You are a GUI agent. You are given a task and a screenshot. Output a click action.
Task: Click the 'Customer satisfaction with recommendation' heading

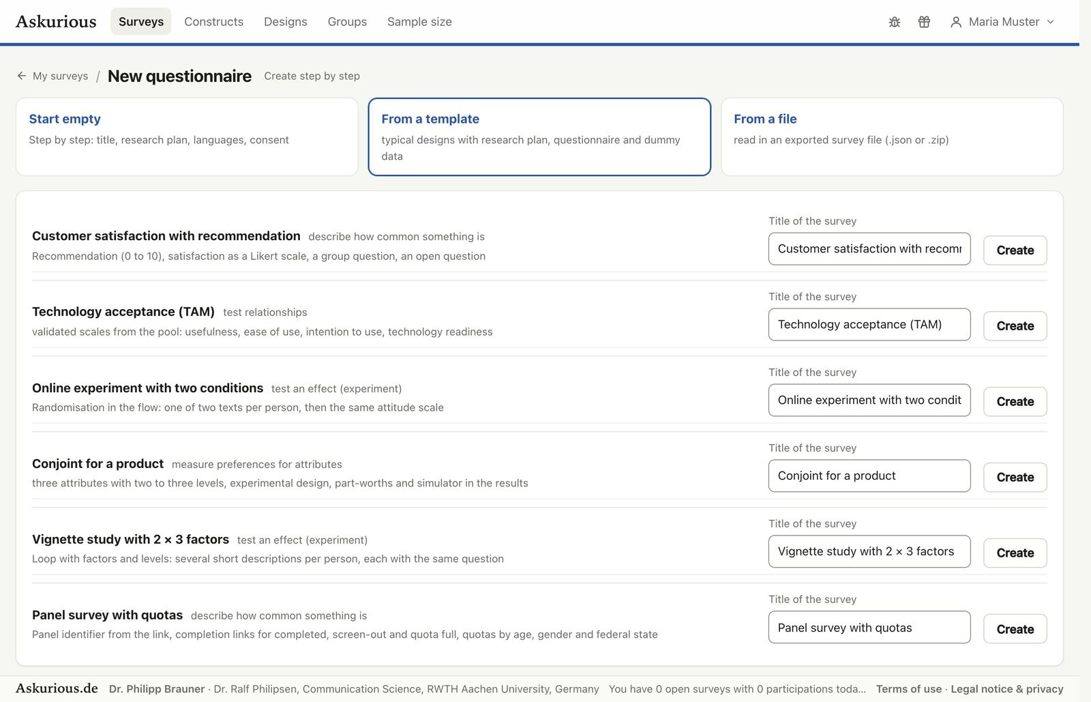pyautogui.click(x=166, y=236)
